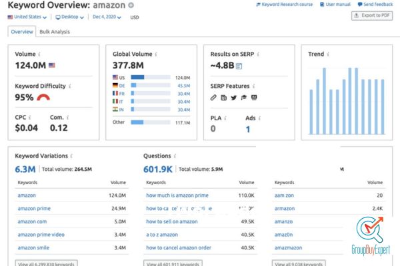Click Send feedback link
400x266 pixels.
coord(375,5)
